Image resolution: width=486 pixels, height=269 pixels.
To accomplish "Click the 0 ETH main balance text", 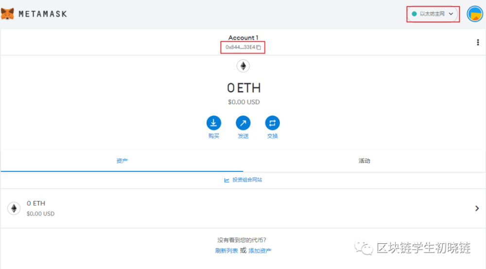I will tap(243, 88).
